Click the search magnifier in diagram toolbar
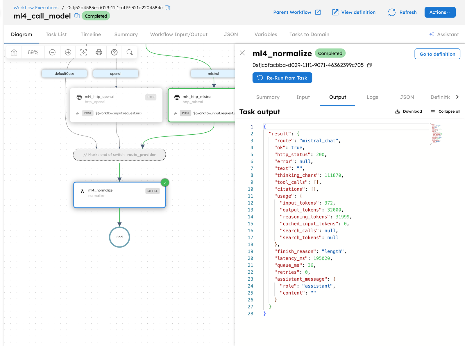Screen dimensions: 465x346 (130, 52)
